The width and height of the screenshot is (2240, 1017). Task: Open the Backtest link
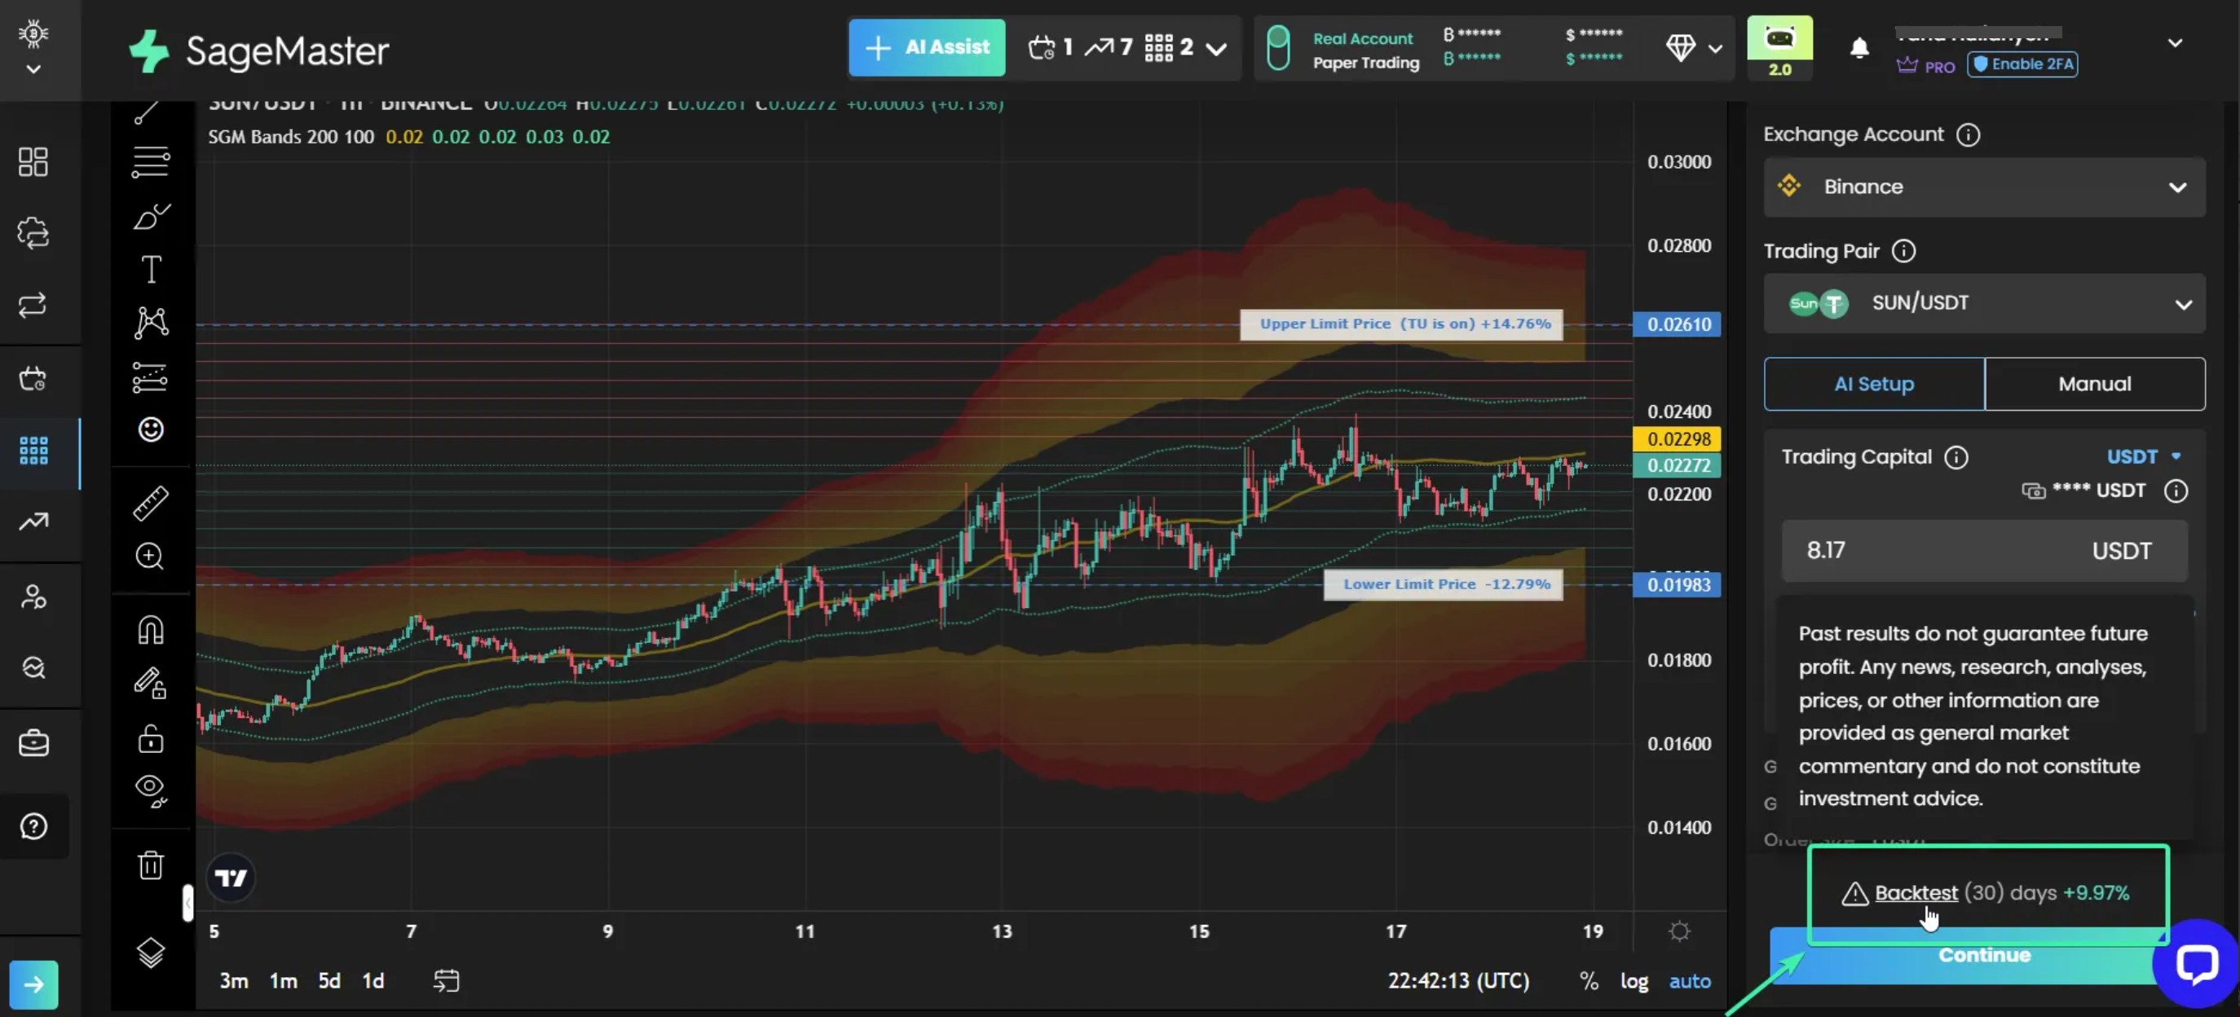[1916, 892]
